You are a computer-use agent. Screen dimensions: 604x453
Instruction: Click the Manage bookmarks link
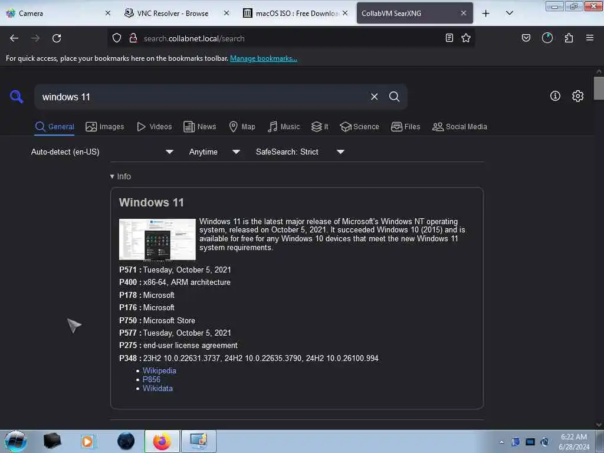coord(264,58)
